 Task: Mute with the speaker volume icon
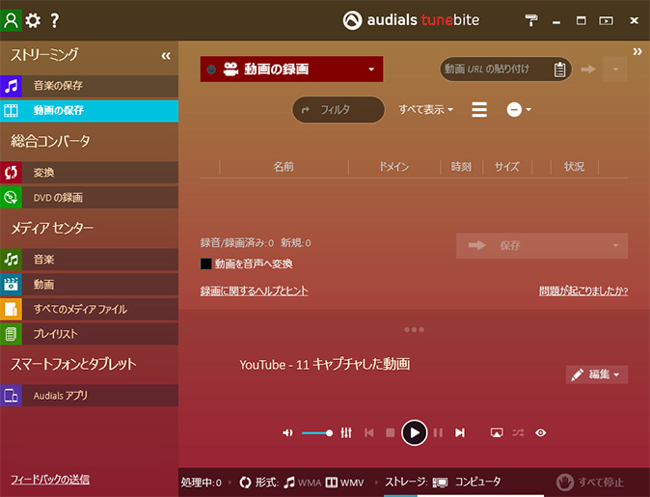tap(287, 433)
